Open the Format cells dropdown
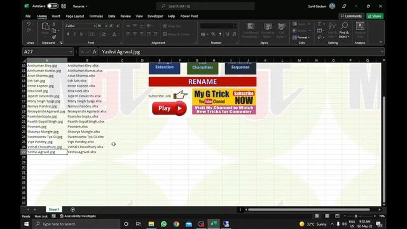The image size is (407, 229). coord(301,38)
